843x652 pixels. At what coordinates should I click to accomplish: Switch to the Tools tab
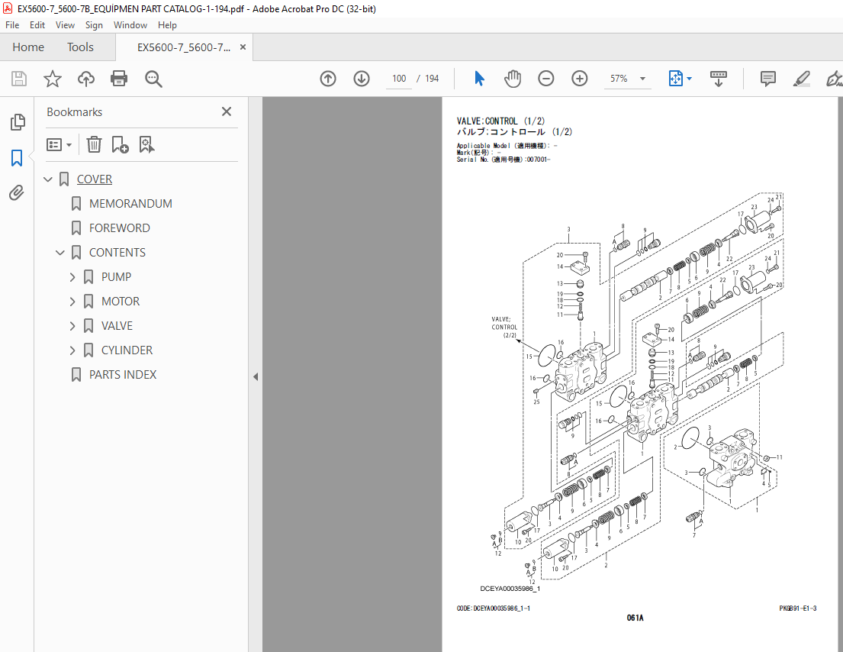pos(80,47)
